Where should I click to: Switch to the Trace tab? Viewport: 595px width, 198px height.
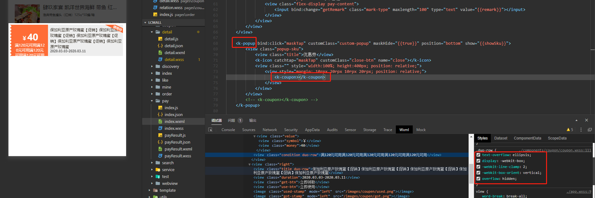388,130
